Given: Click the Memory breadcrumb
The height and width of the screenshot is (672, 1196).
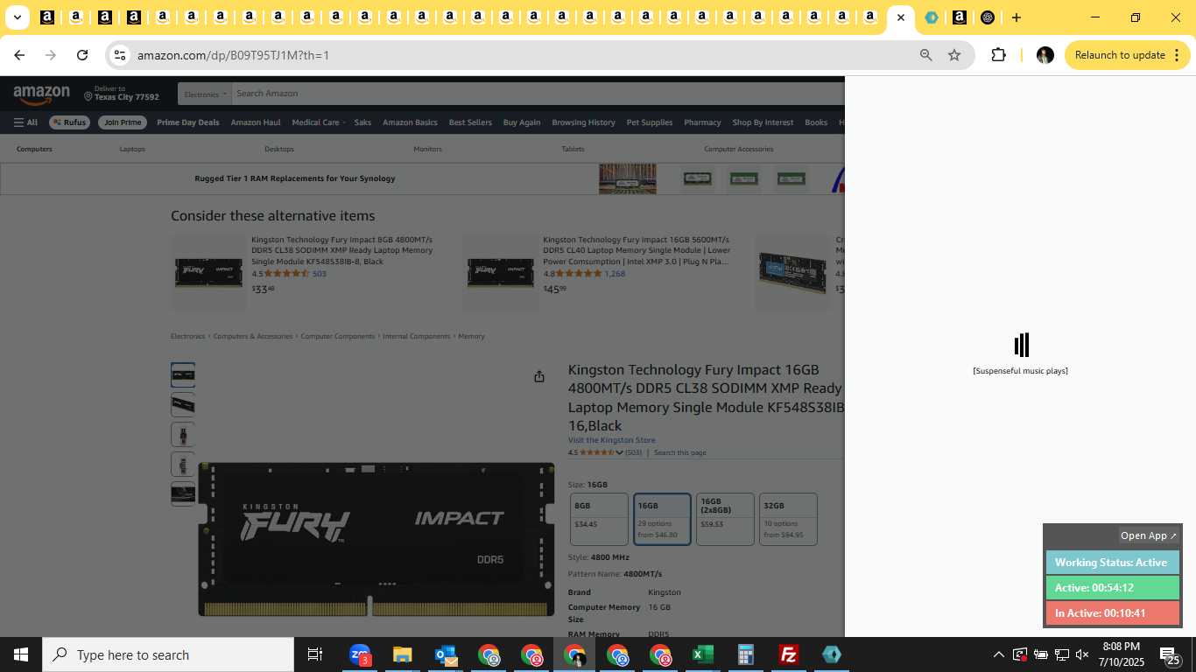Looking at the screenshot, I should coord(471,336).
